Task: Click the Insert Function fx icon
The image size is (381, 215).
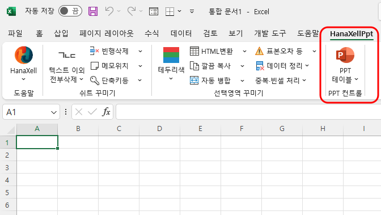Action: point(106,112)
